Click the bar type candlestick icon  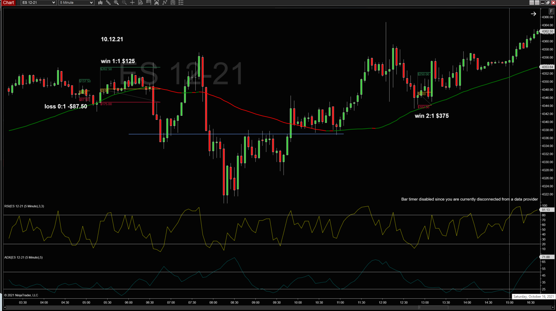click(x=100, y=3)
